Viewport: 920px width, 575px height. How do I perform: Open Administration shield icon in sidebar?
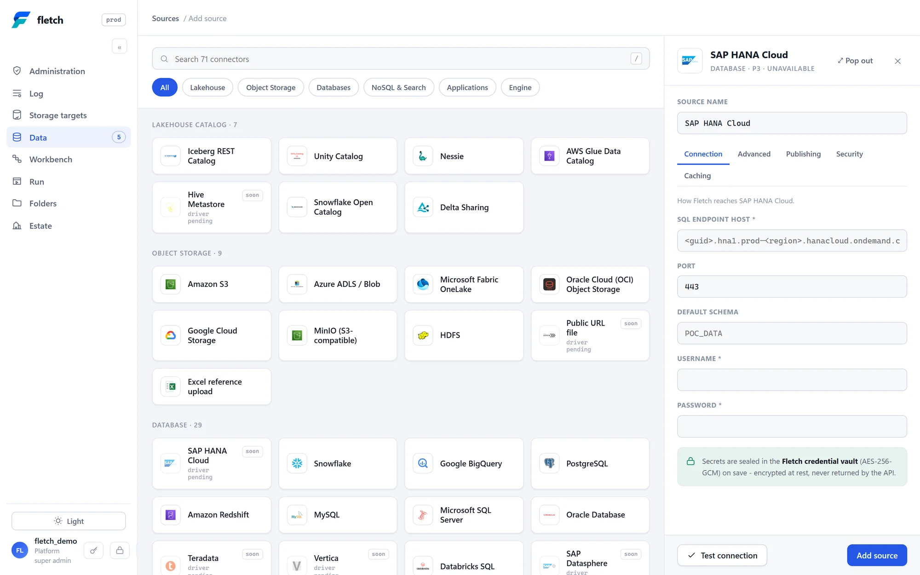pyautogui.click(x=17, y=71)
